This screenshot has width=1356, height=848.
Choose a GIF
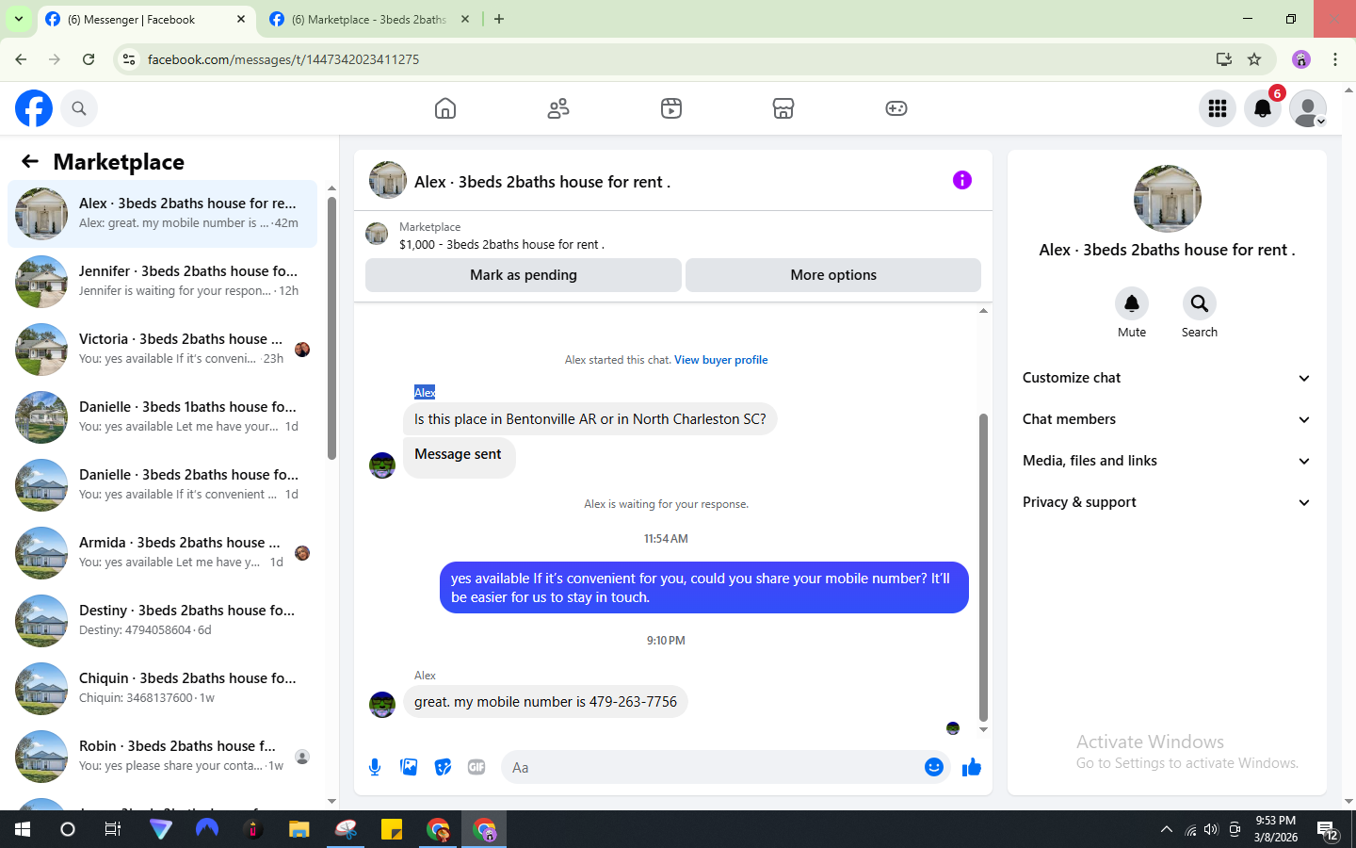(x=476, y=767)
